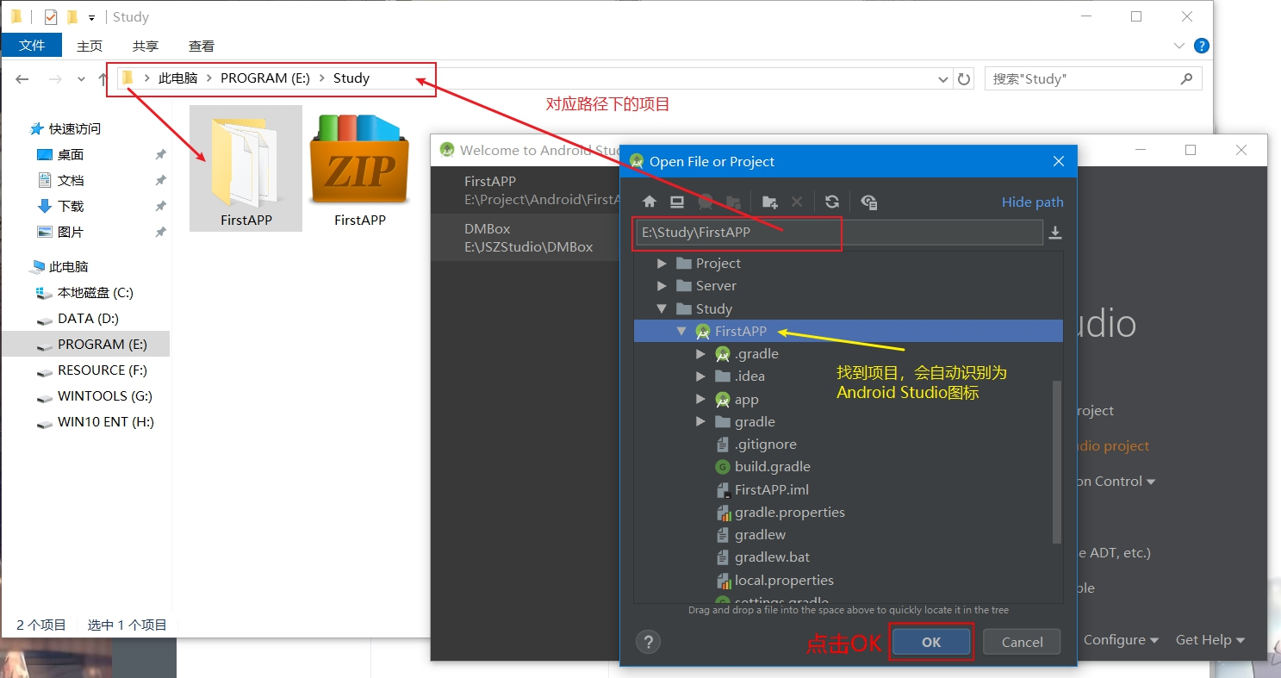The width and height of the screenshot is (1281, 678).
Task: Create a New Folder in Open dialog
Action: click(x=770, y=202)
